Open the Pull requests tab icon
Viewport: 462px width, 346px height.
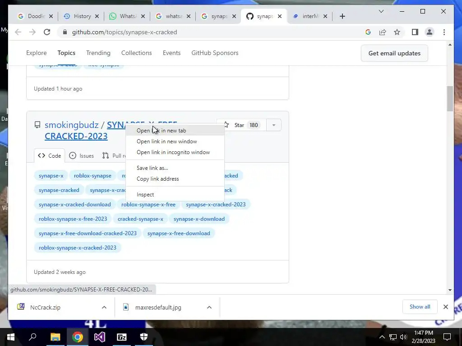click(106, 155)
